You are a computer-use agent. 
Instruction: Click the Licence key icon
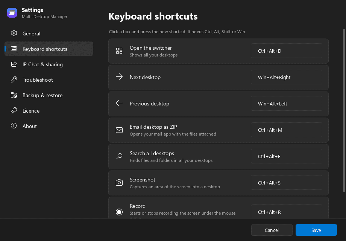click(14, 110)
